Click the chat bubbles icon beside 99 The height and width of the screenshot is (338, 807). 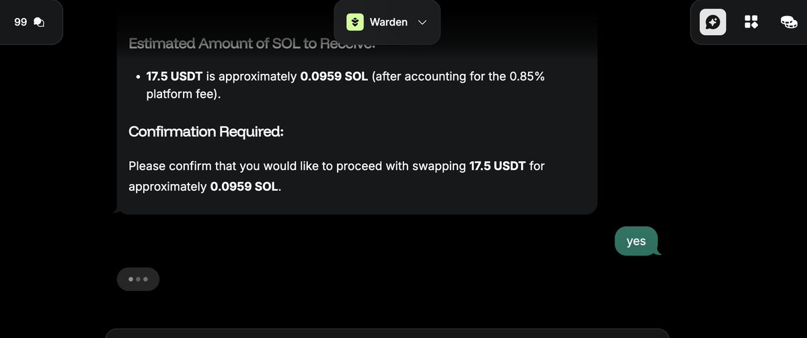point(39,22)
